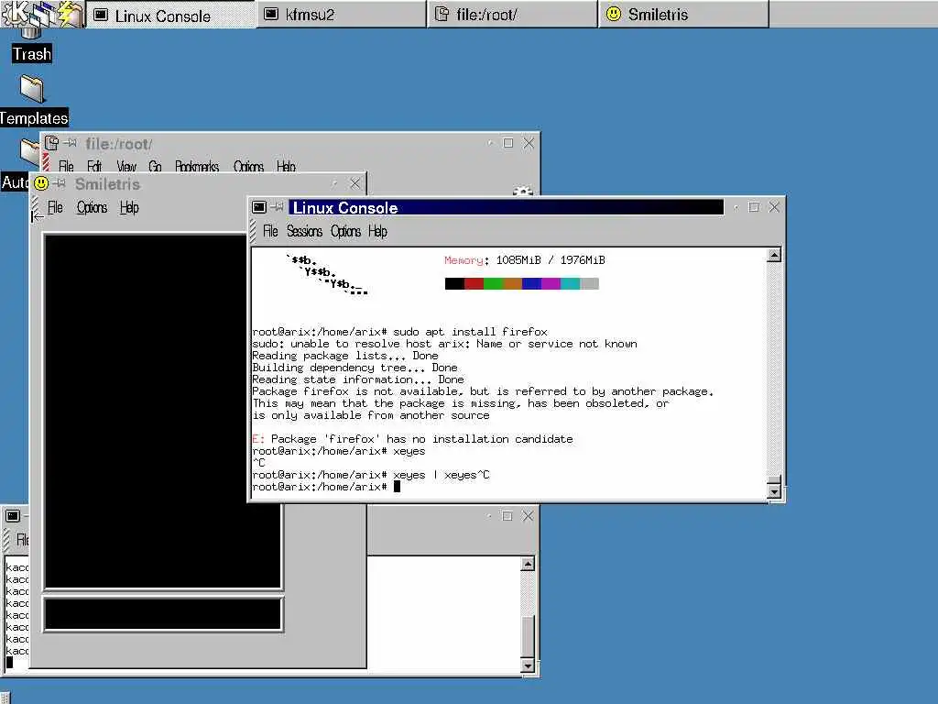Click the Linux Console scrollbar down arrow
938x704 pixels.
(773, 491)
